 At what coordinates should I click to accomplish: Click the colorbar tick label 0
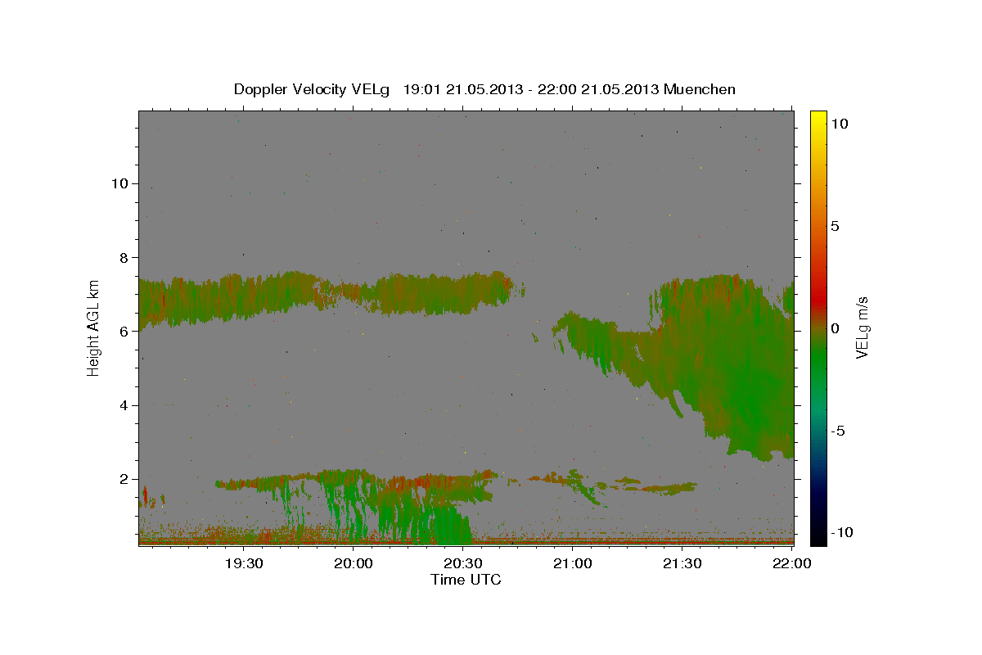(x=835, y=328)
